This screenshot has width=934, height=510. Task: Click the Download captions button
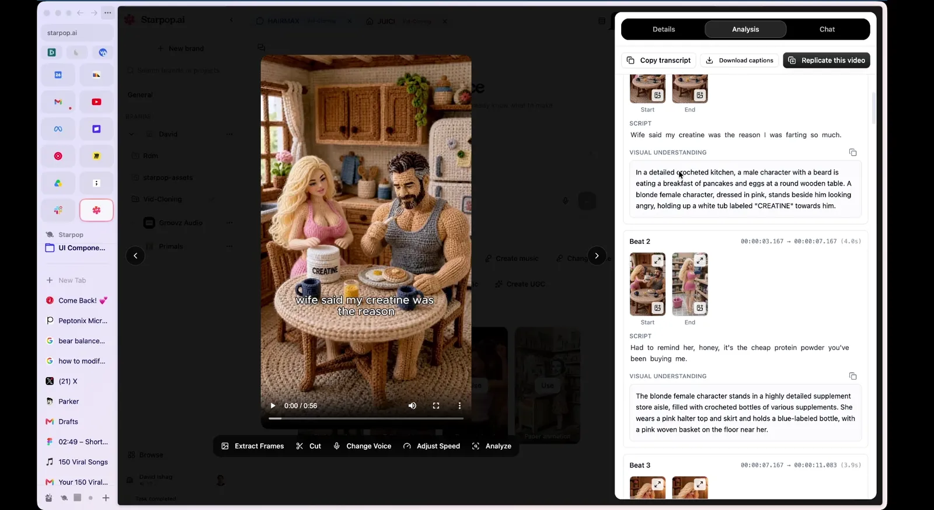(740, 60)
